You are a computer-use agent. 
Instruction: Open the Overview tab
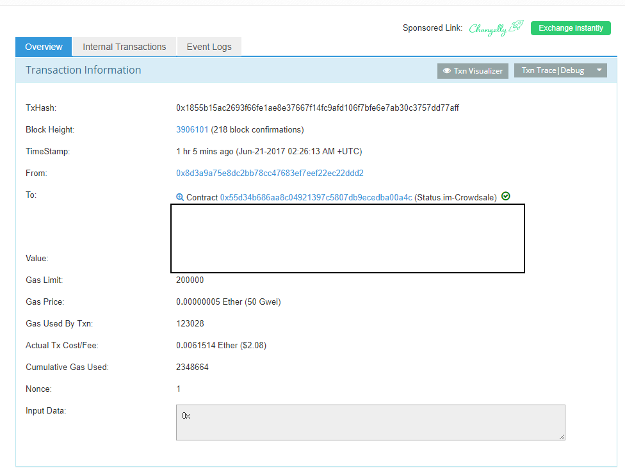pyautogui.click(x=44, y=47)
